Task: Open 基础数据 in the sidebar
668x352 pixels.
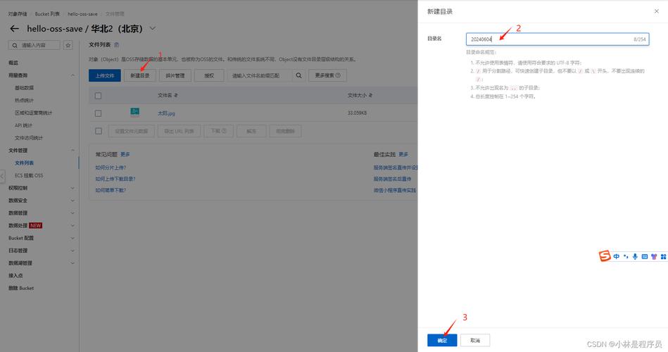Action: pyautogui.click(x=24, y=88)
